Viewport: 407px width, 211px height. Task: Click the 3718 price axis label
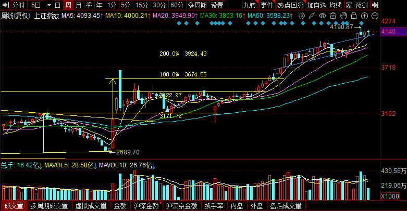click(x=388, y=68)
